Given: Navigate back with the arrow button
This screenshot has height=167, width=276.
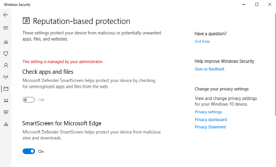Looking at the screenshot, I should (x=6, y=15).
